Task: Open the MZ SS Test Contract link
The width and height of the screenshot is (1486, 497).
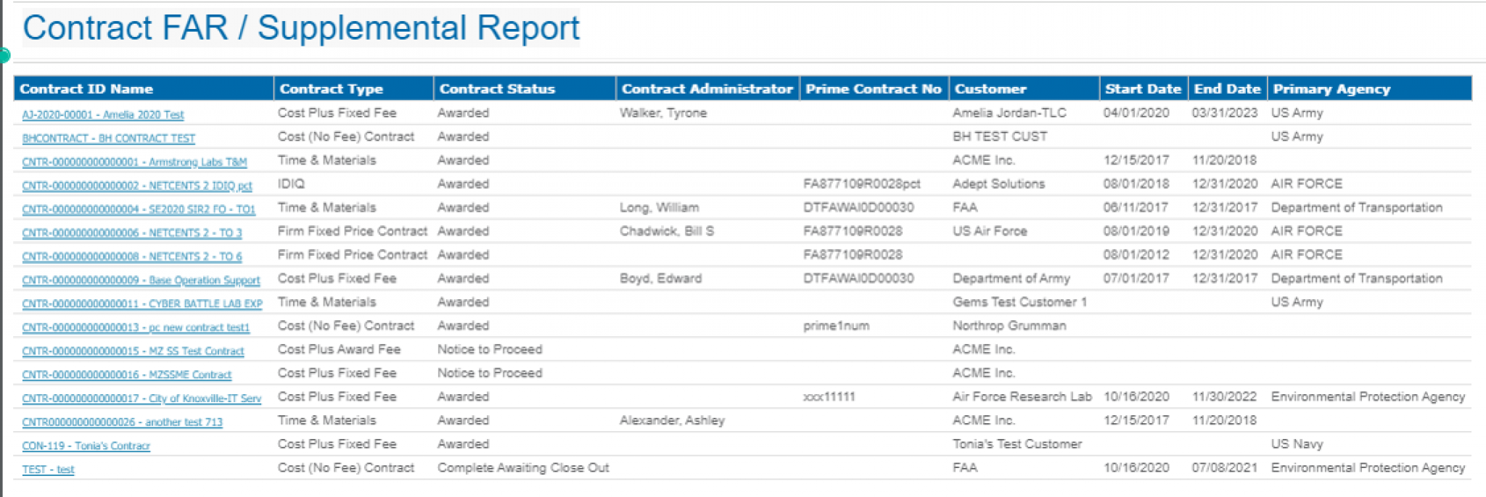Action: pos(133,351)
